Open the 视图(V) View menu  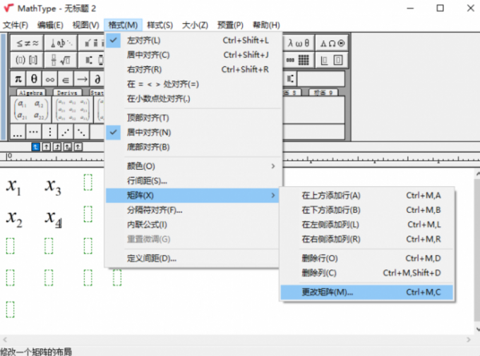pos(85,25)
